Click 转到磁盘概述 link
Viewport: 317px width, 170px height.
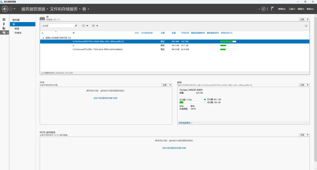pyautogui.click(x=186, y=123)
